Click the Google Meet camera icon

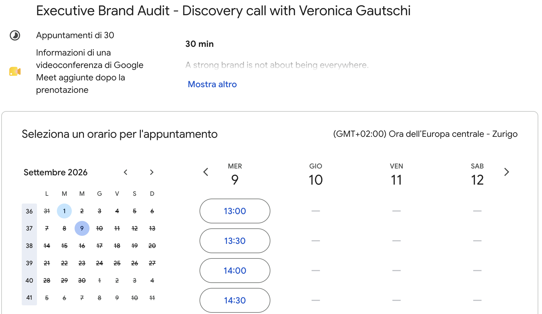click(15, 71)
